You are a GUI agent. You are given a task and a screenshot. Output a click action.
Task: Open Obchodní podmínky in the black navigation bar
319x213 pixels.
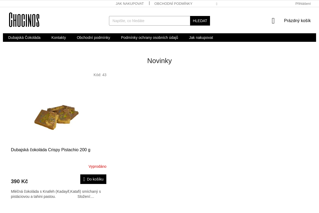tap(93, 38)
